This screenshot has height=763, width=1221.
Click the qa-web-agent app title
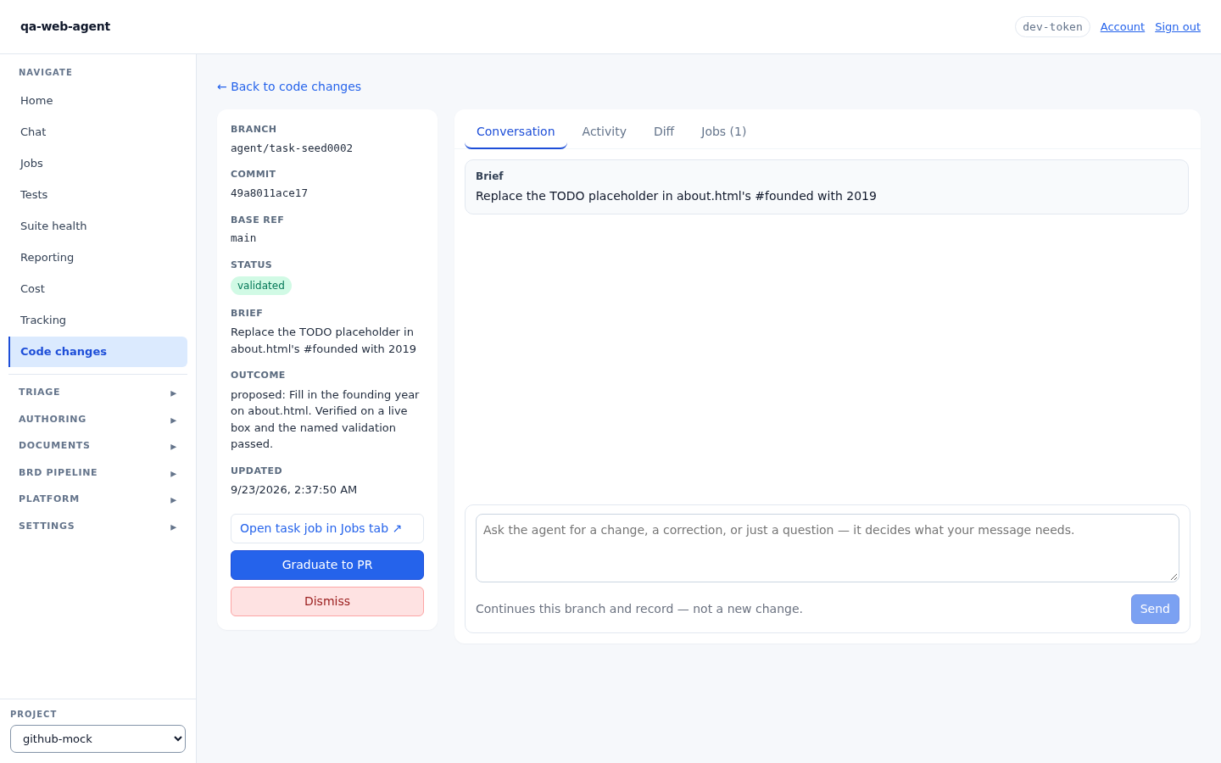(x=65, y=26)
